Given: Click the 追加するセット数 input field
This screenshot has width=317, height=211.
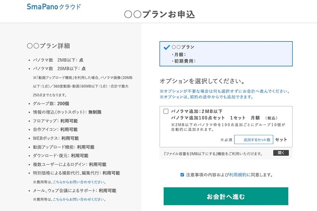Looking at the screenshot, I should coord(253,140).
